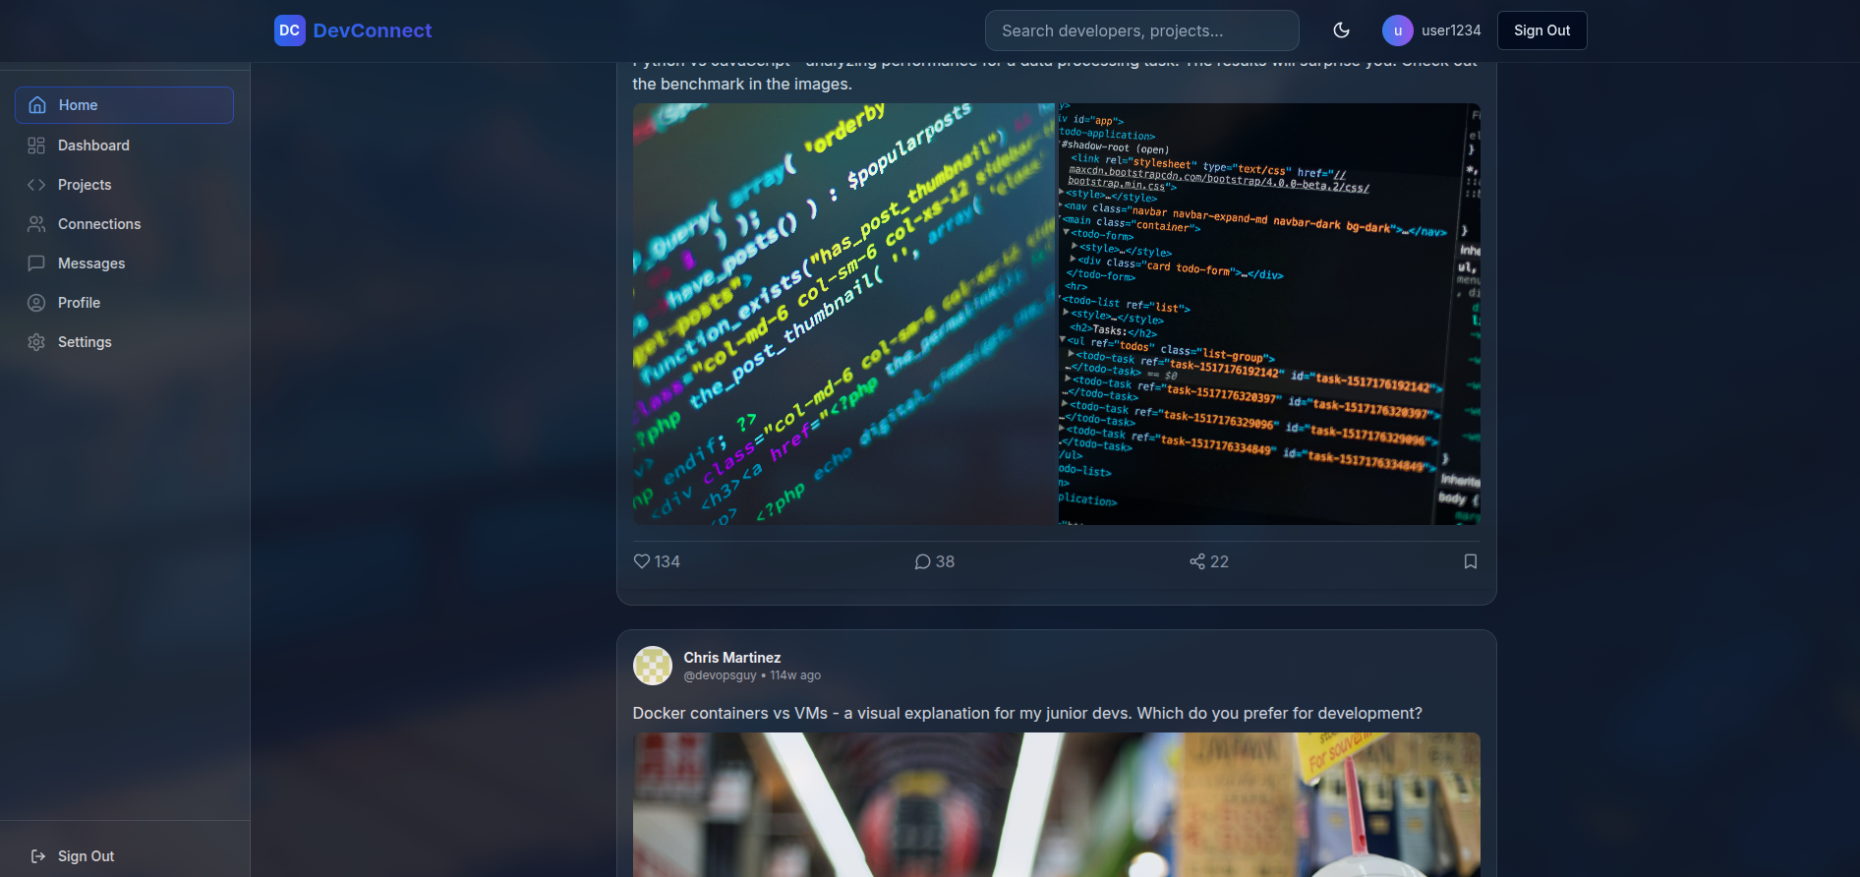Focus the search developers, projects field
1860x877 pixels.
(x=1141, y=30)
